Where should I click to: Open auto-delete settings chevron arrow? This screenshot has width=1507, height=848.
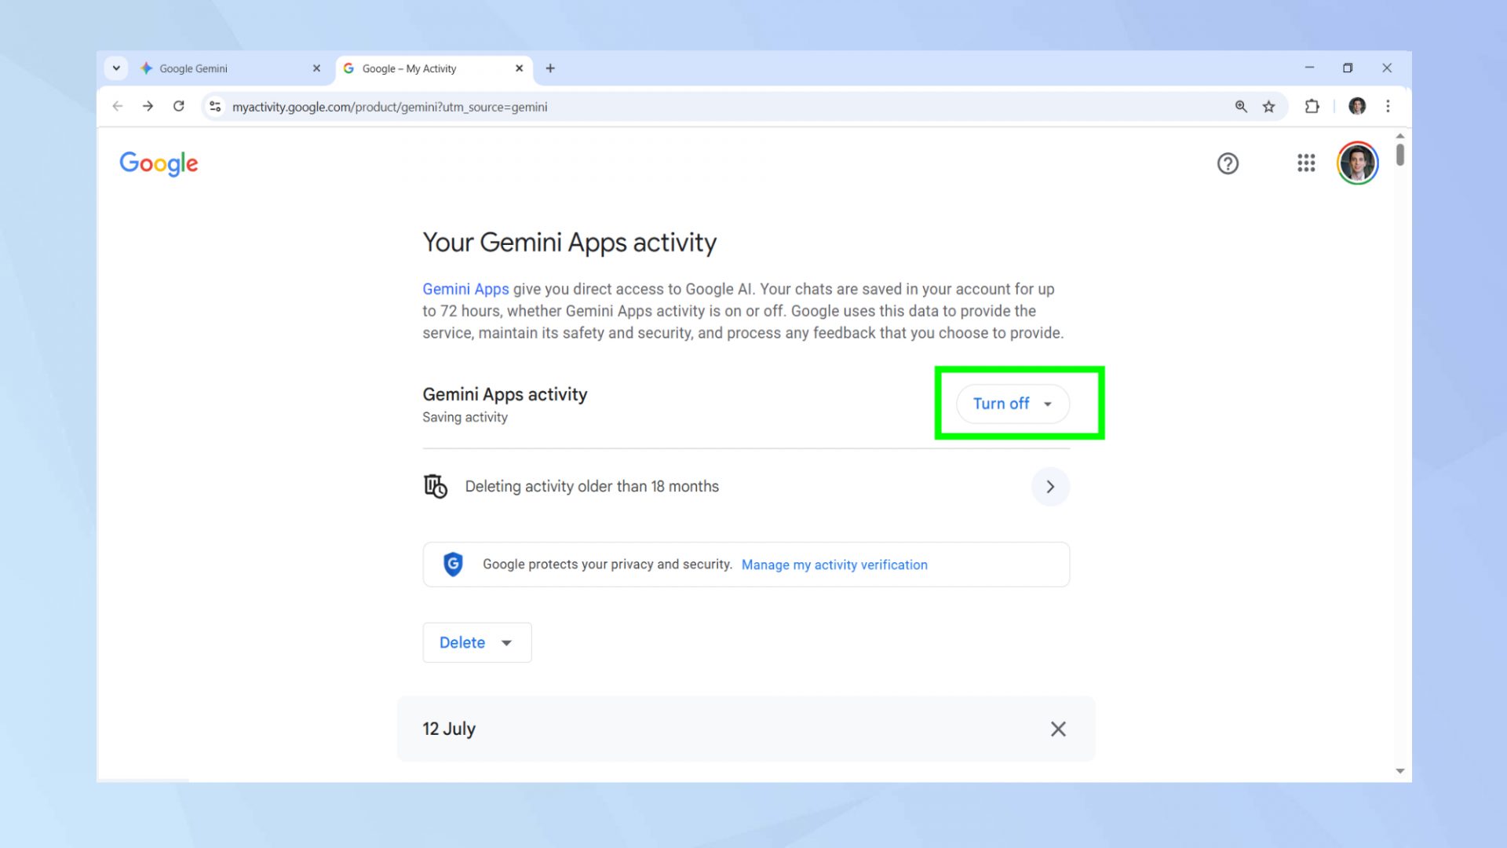pyautogui.click(x=1050, y=487)
